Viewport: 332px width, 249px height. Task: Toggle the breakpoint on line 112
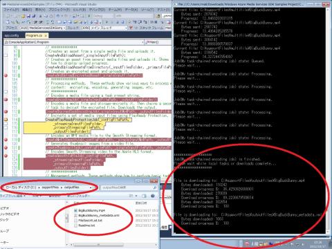[x=6, y=111]
